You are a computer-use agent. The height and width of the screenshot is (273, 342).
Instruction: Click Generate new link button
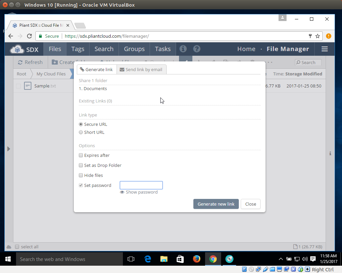[216, 204]
